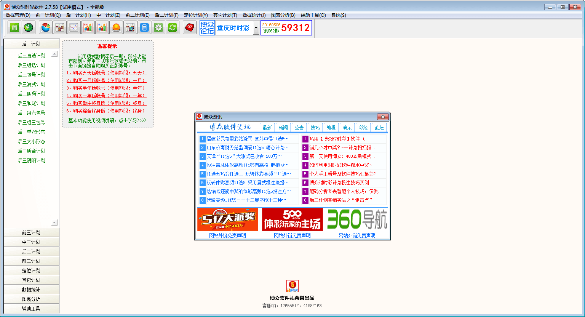585x317 pixels.
Task: Click the 后三计划 sidebar header
Action: point(31,44)
